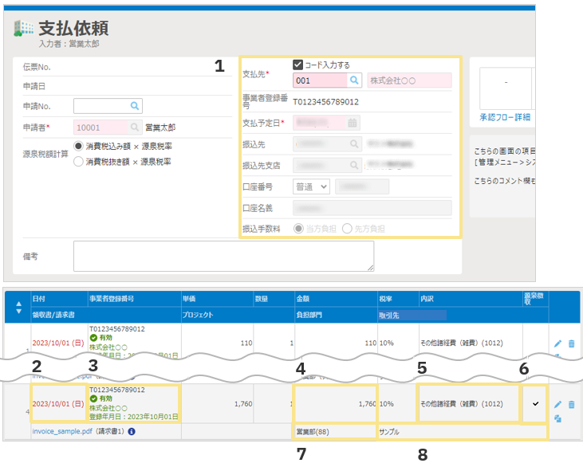Click the trash icon on the 1,760 amount row
This screenshot has width=583, height=463.
(571, 405)
